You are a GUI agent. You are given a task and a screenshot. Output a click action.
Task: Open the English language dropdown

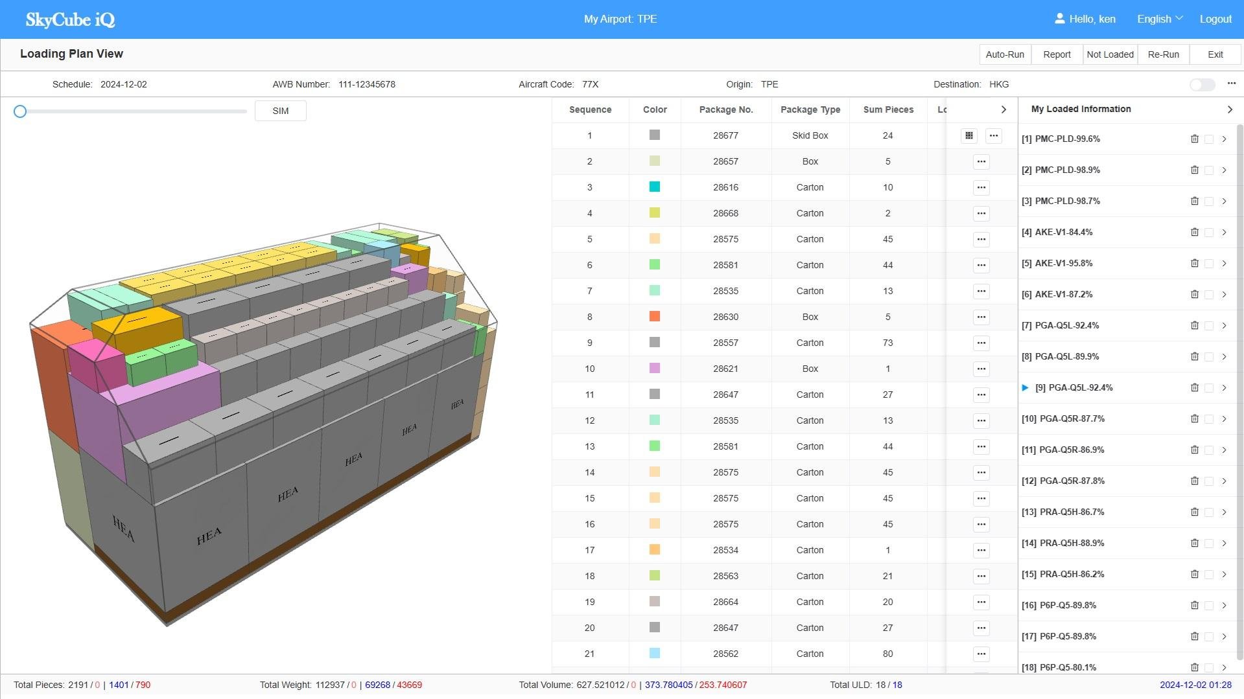pyautogui.click(x=1159, y=19)
